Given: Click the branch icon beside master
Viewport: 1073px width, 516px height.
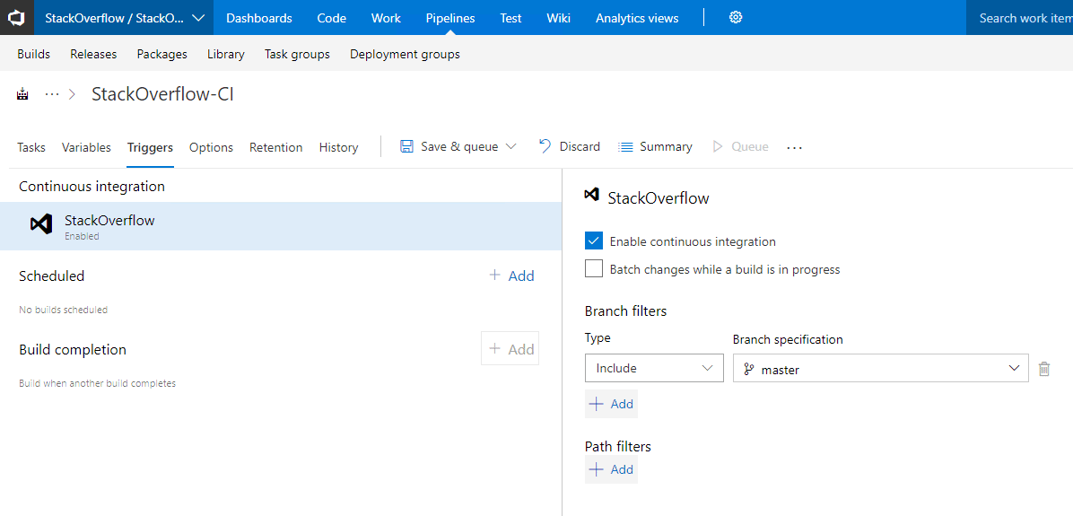Looking at the screenshot, I should [748, 370].
